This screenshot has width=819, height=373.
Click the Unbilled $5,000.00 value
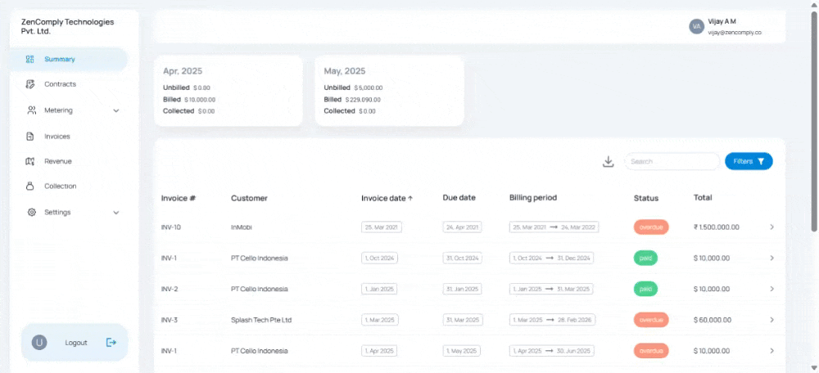[x=369, y=88]
